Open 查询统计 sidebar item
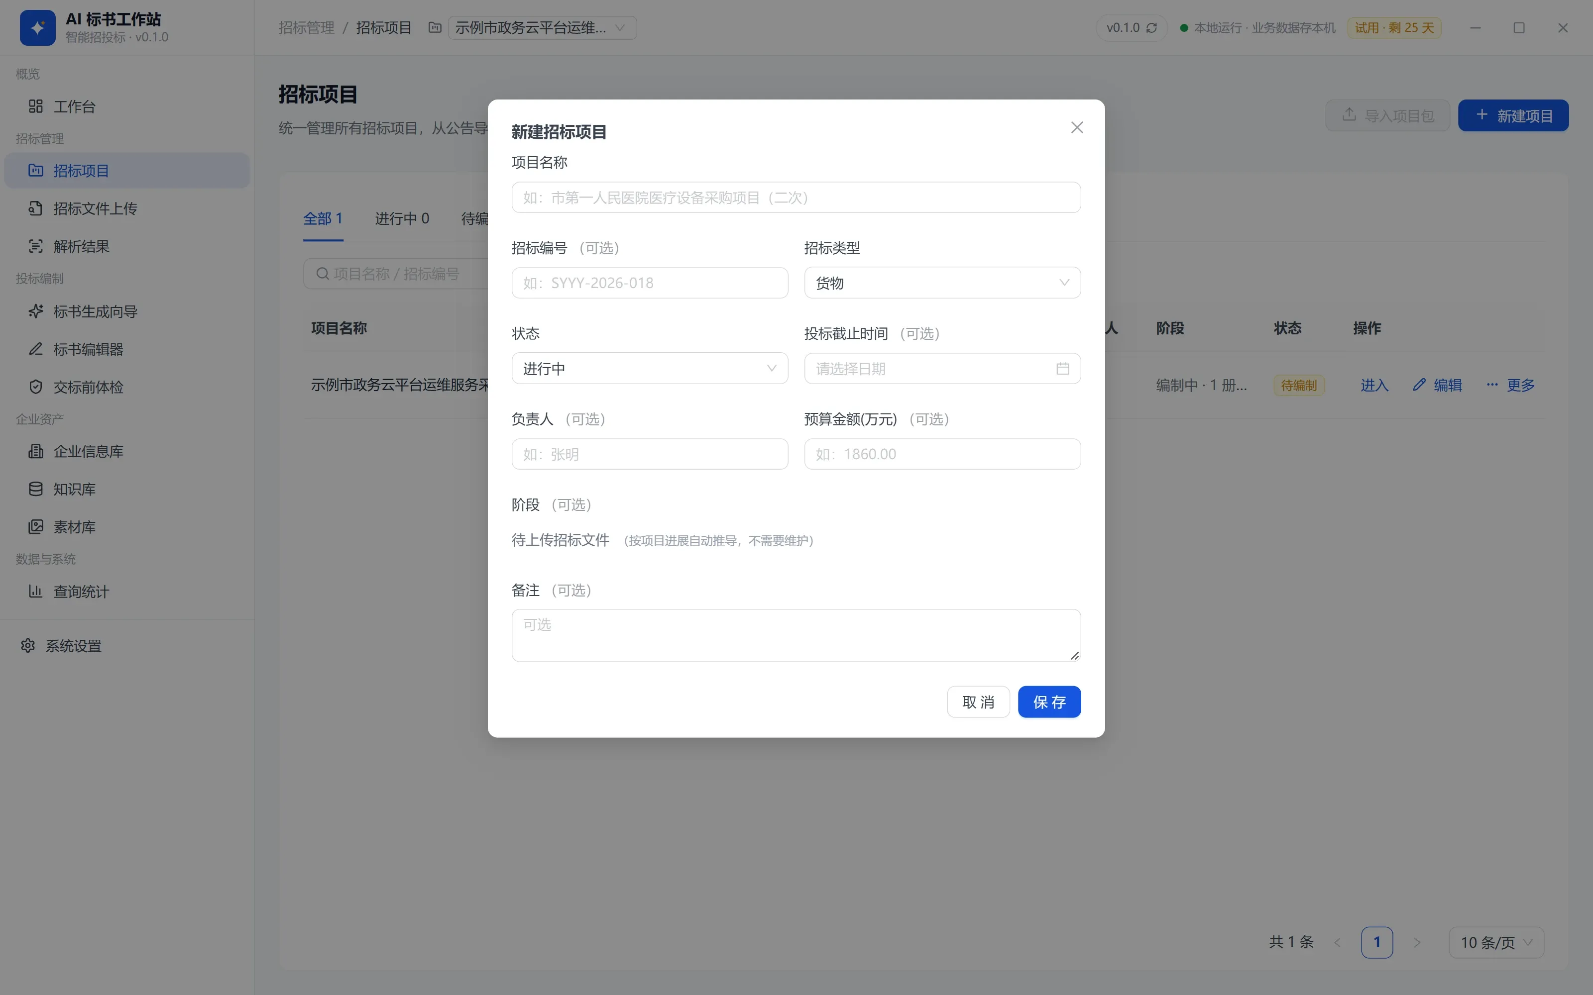The height and width of the screenshot is (995, 1593). click(x=127, y=592)
